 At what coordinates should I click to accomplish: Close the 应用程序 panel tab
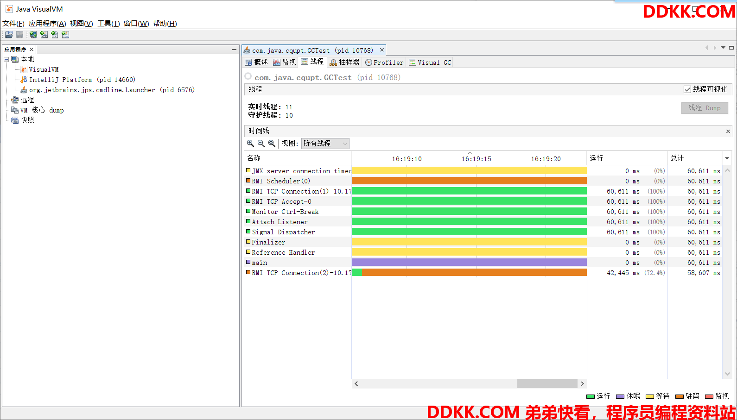[32, 49]
